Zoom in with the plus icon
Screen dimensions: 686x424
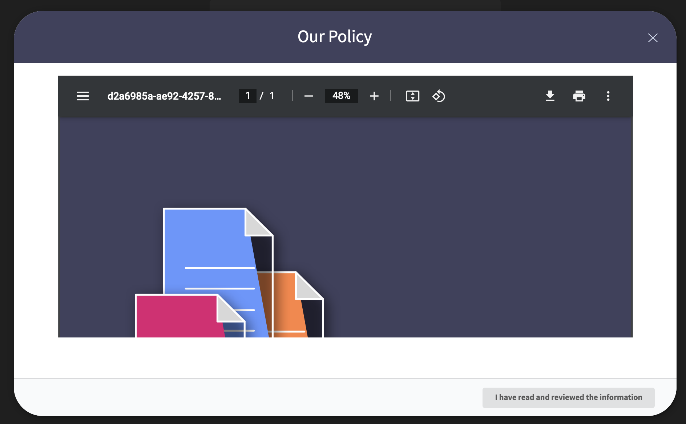point(374,96)
